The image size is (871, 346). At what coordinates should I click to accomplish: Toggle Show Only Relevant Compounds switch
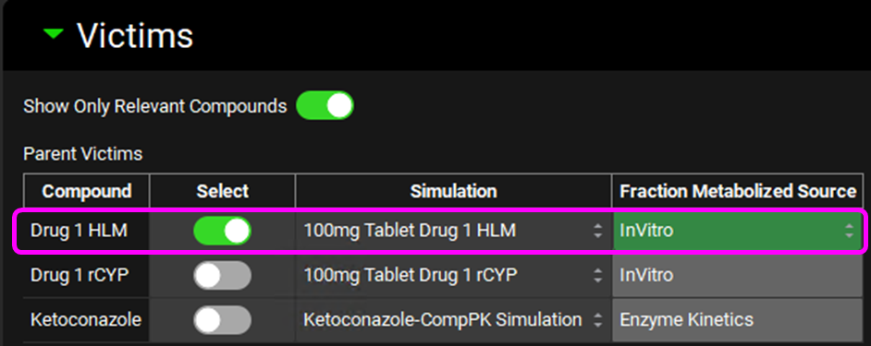[325, 105]
